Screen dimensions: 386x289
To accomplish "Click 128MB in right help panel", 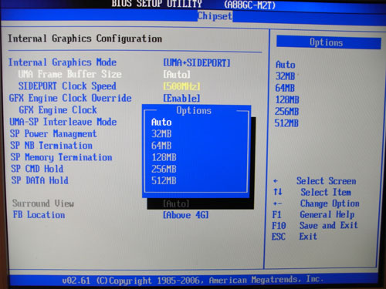I will [x=287, y=99].
